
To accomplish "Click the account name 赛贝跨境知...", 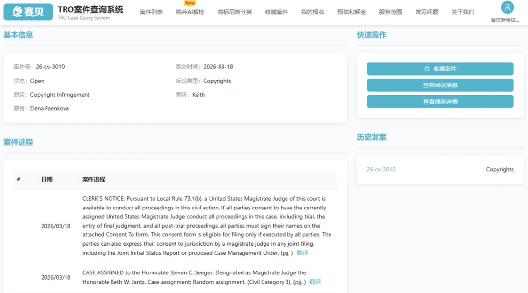I will tap(505, 20).
